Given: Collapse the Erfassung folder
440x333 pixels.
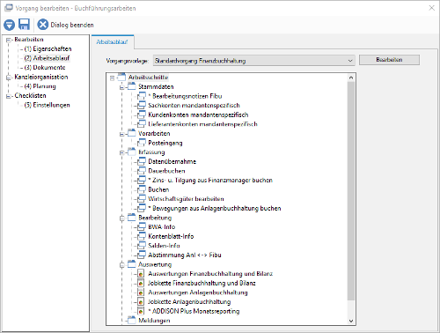Looking at the screenshot, I should click(122, 152).
